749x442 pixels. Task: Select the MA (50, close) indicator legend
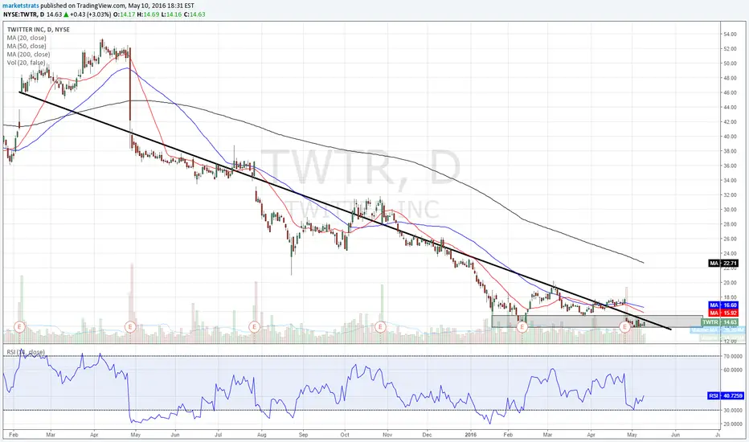[27, 46]
